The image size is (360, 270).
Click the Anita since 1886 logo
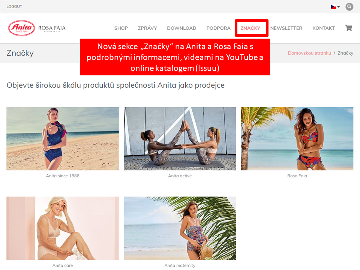click(x=22, y=28)
